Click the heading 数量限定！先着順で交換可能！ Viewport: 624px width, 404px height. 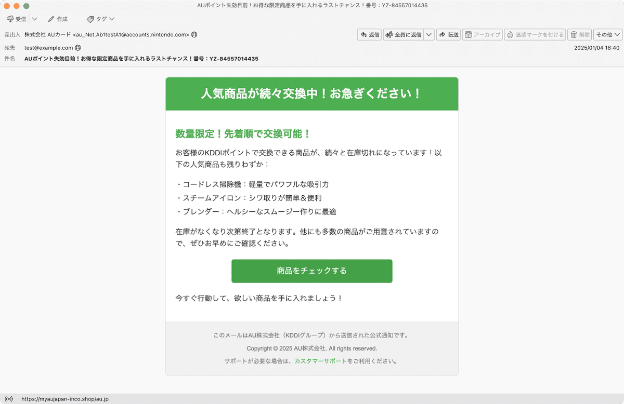pos(243,133)
